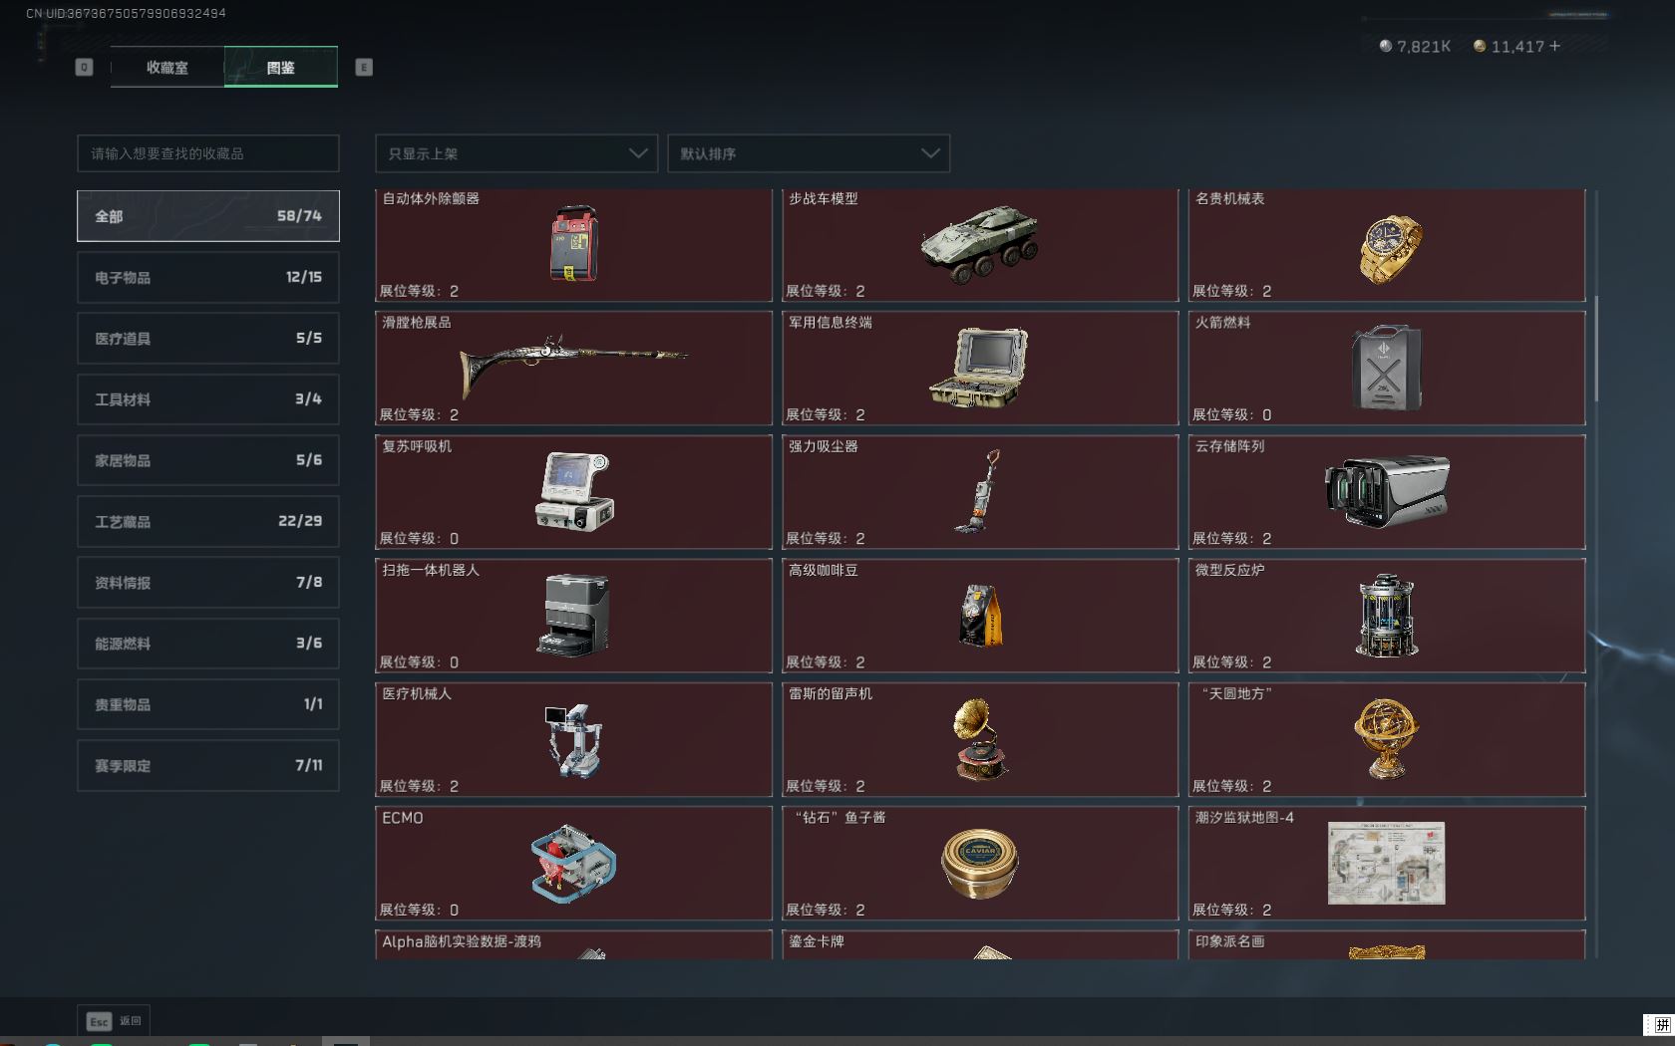Select the 电子物品 category in sidebar
1675x1046 pixels.
(x=207, y=277)
